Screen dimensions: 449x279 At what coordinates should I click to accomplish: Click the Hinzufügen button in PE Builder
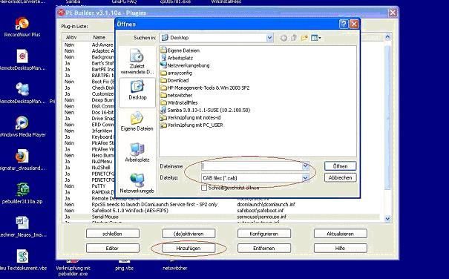(x=188, y=248)
